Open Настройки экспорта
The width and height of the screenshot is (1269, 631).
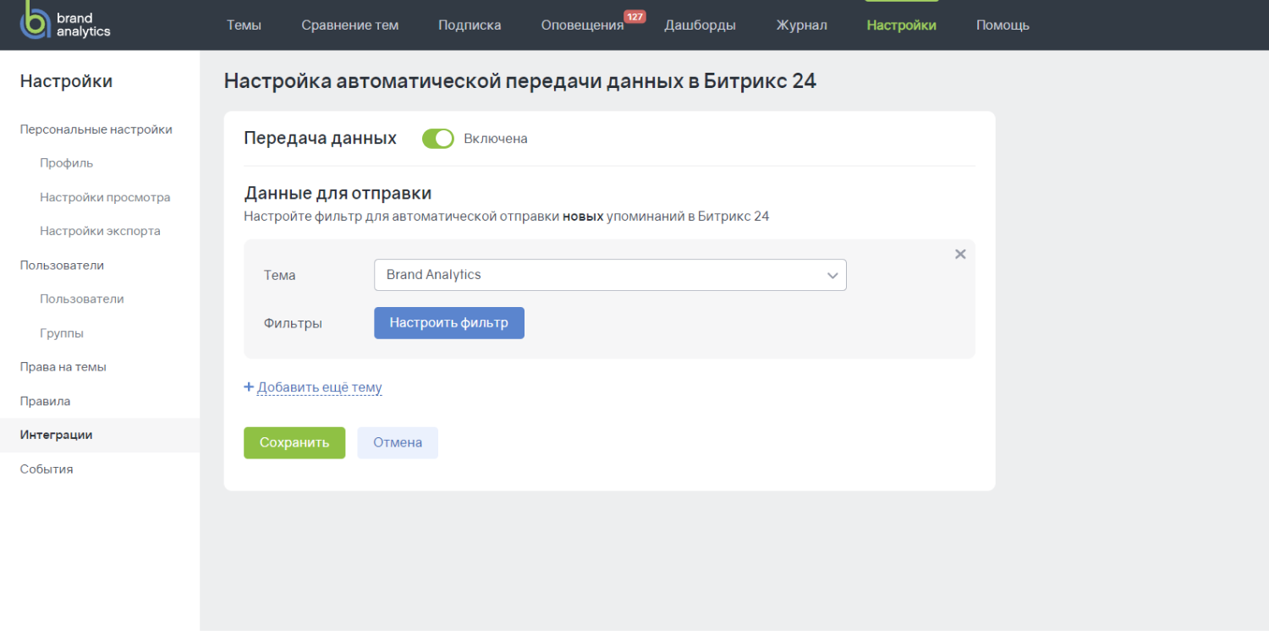coord(100,231)
